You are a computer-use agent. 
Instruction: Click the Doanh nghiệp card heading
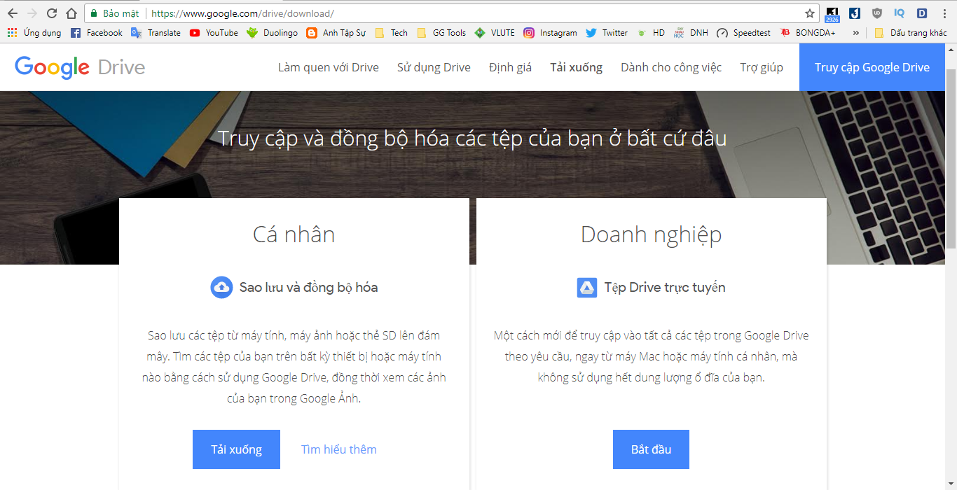[x=652, y=235]
